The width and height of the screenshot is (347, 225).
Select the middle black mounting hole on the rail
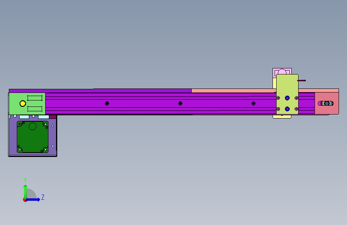click(x=180, y=103)
